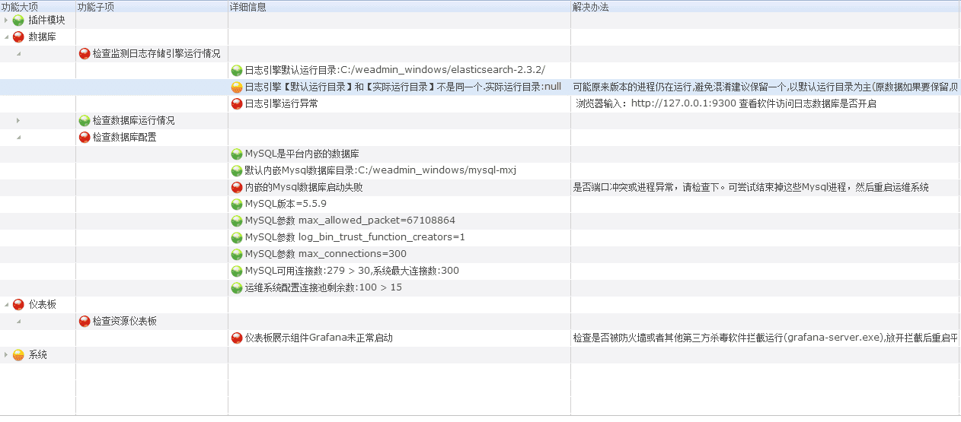The image size is (961, 422).
Task: Click text about 实际运行目录:null
Action: 403,87
